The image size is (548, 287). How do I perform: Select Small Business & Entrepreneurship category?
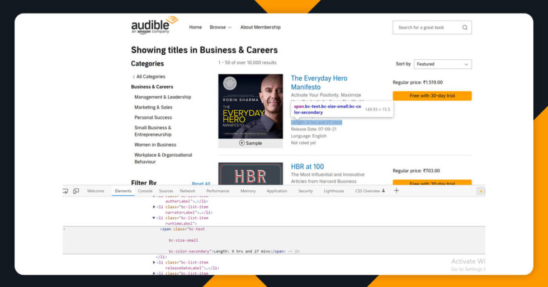point(153,131)
